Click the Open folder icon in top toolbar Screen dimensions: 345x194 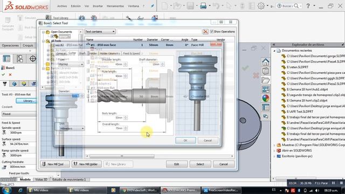point(177,6)
